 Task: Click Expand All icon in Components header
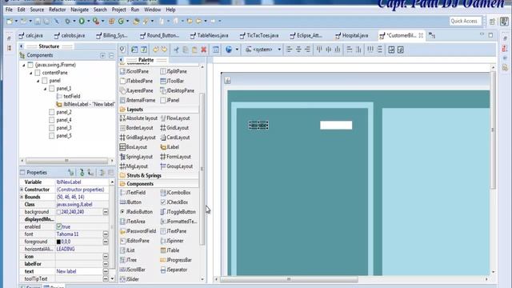(103, 55)
